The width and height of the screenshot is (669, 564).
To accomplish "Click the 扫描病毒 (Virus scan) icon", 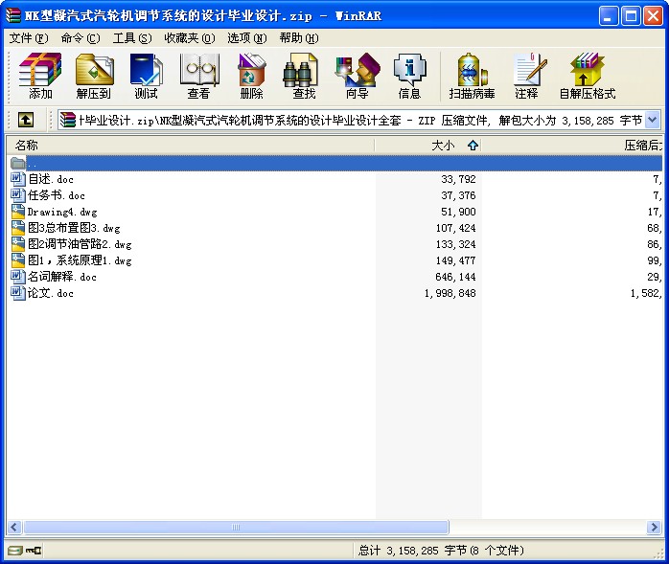I will coord(472,76).
